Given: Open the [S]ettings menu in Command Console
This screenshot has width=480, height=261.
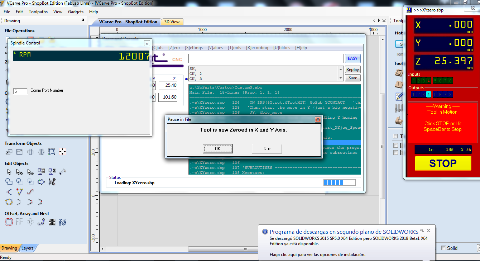Looking at the screenshot, I should click(x=194, y=48).
